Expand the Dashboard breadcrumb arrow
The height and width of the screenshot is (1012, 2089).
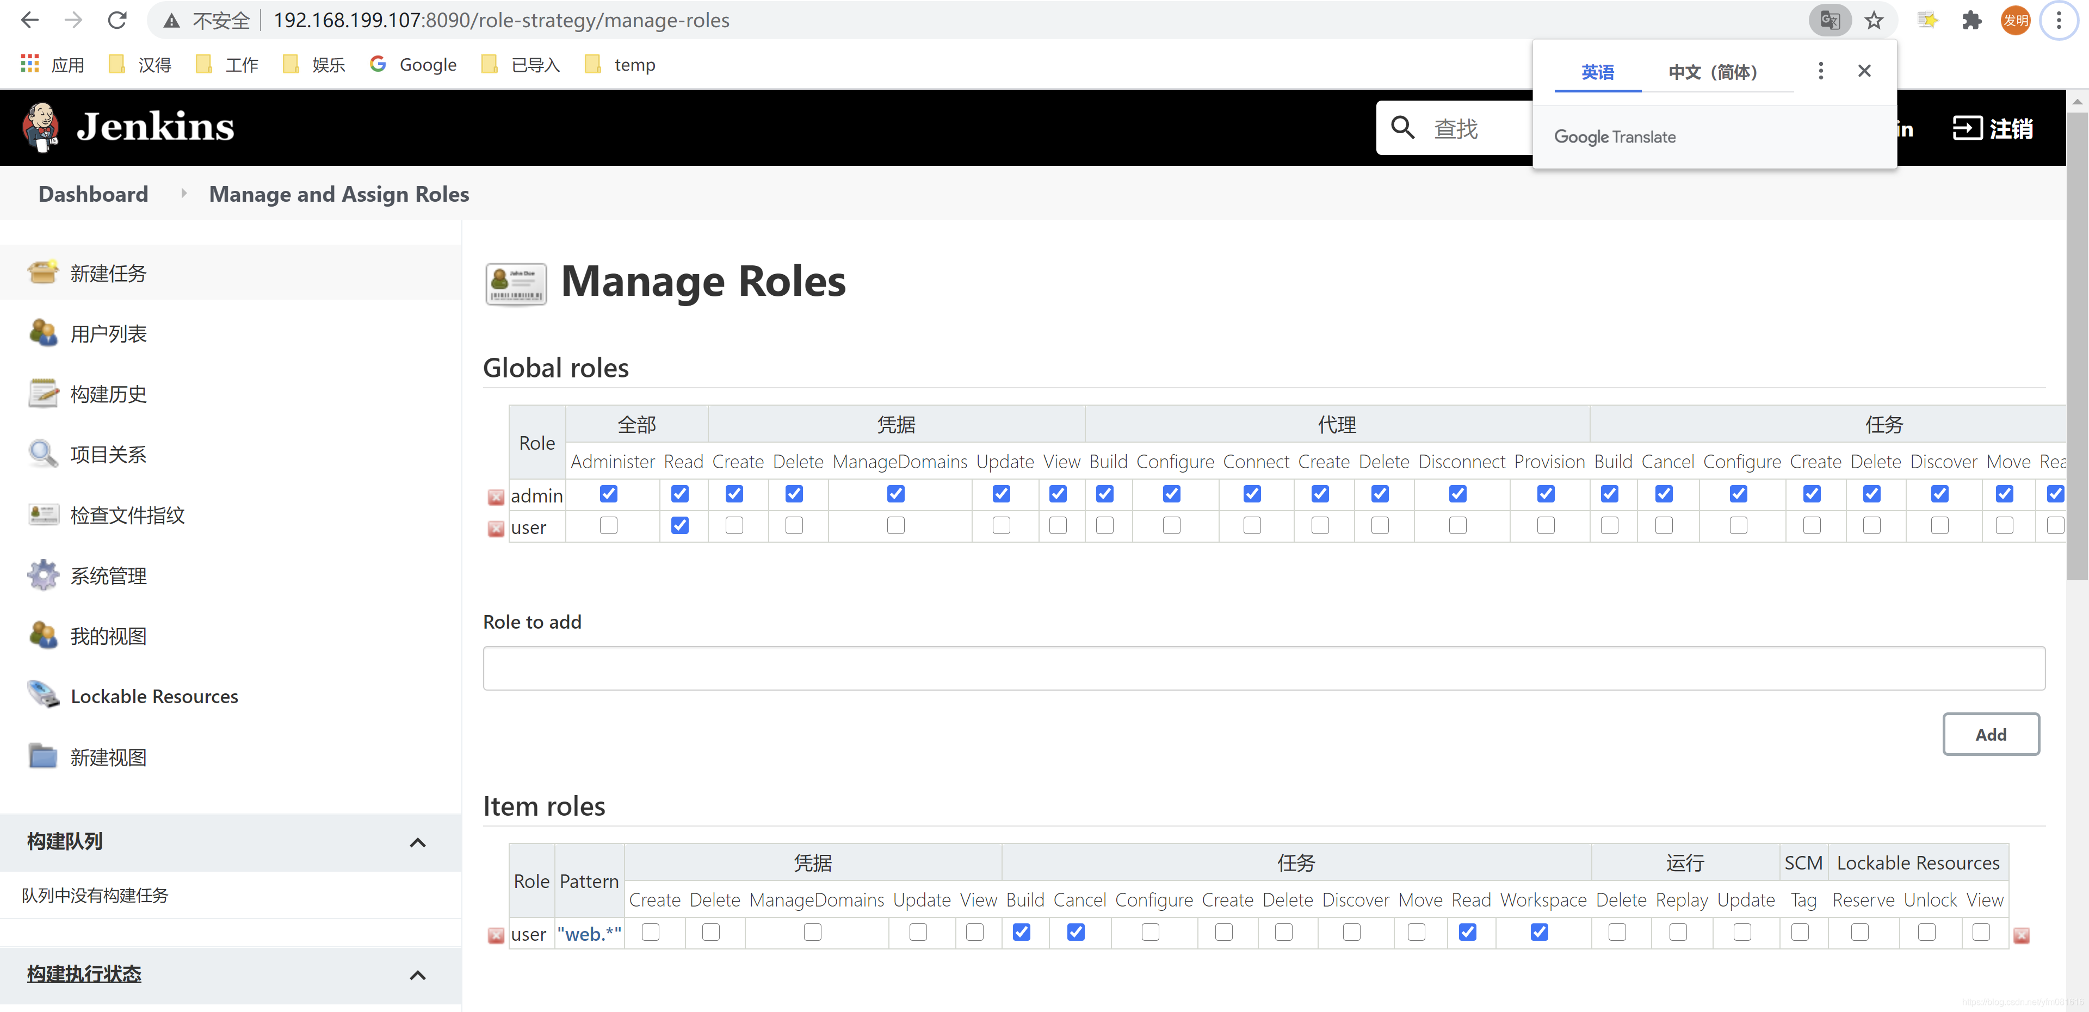[x=183, y=193]
